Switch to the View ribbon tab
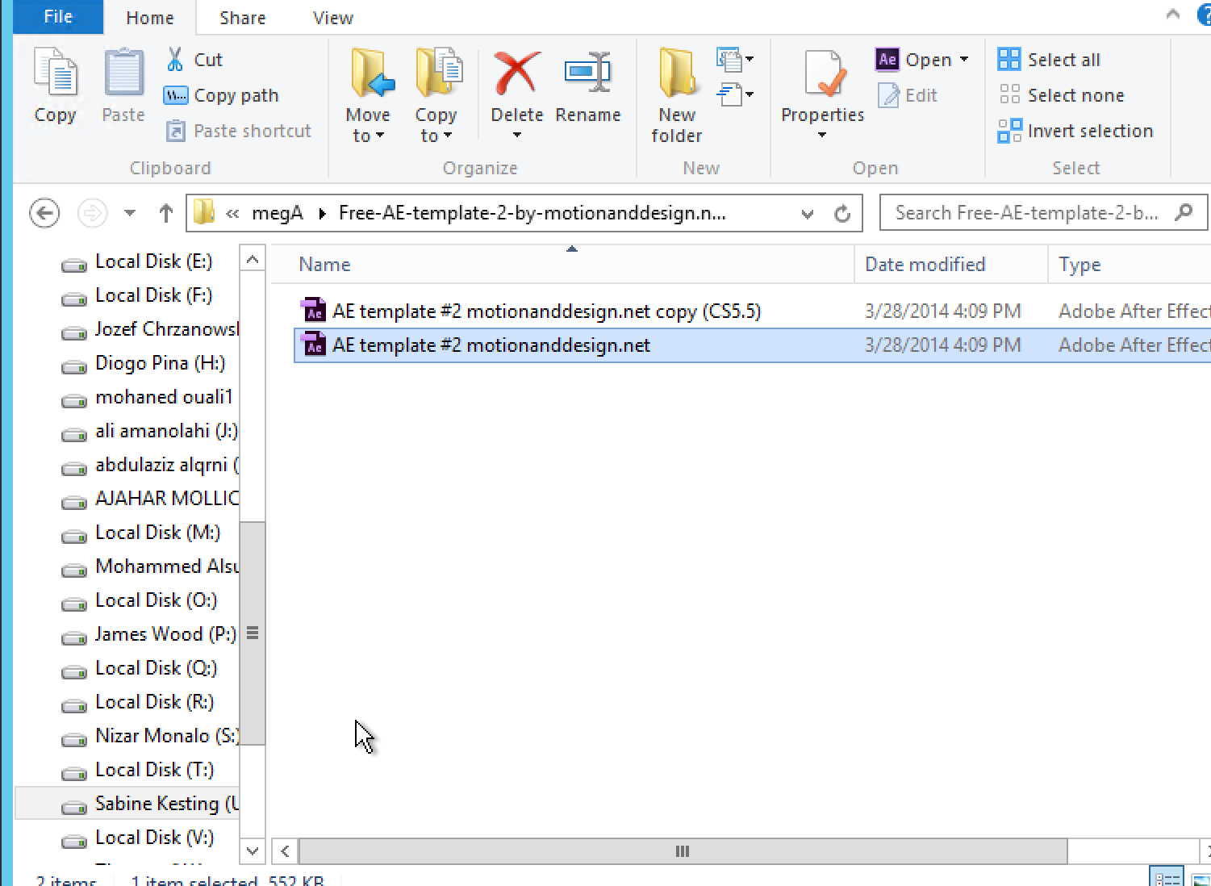The width and height of the screenshot is (1211, 886). coord(333,18)
